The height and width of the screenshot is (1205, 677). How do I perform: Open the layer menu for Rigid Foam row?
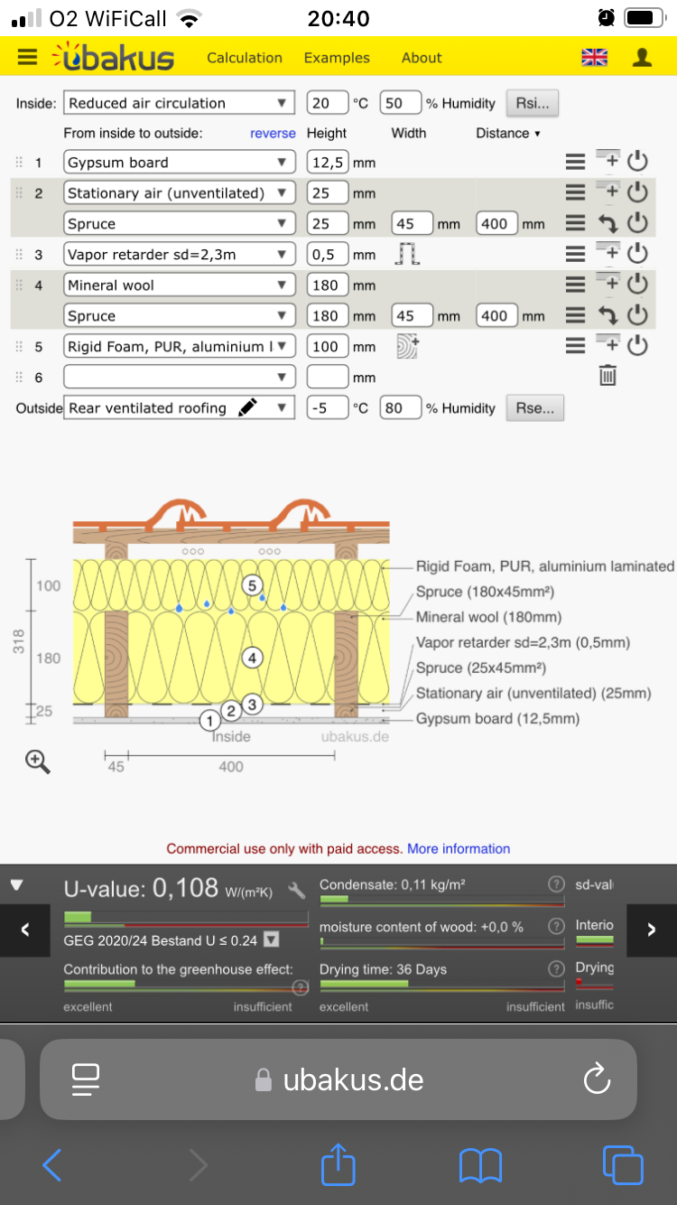pyautogui.click(x=575, y=346)
